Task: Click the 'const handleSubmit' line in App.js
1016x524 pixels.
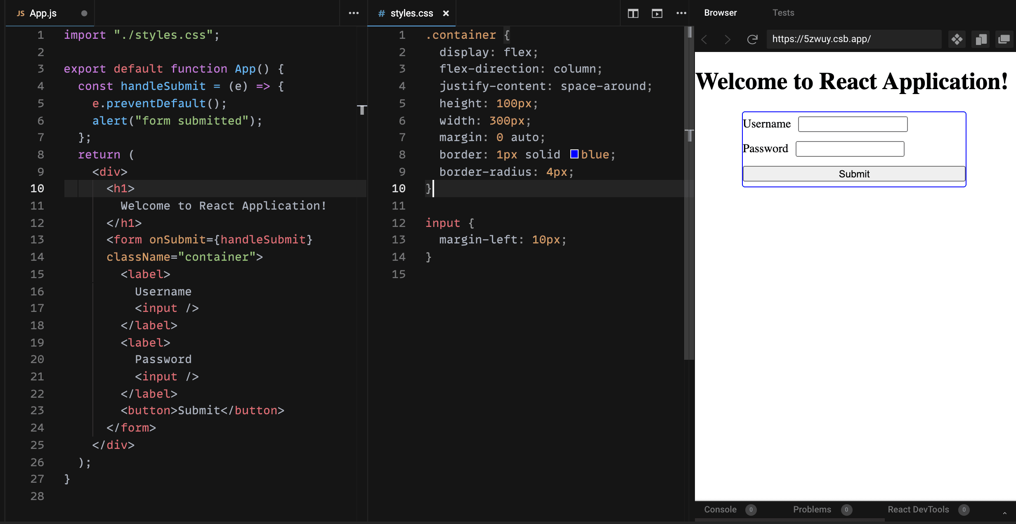Action: coord(181,86)
